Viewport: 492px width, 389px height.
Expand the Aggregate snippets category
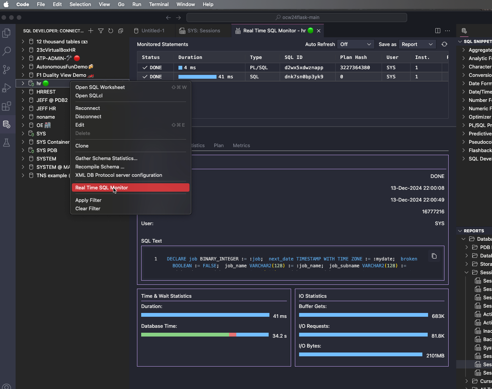click(x=463, y=50)
